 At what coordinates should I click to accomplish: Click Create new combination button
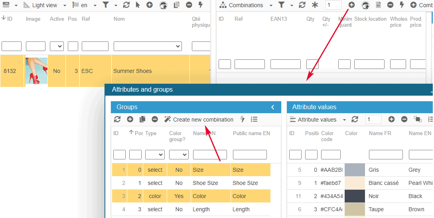[x=199, y=120]
